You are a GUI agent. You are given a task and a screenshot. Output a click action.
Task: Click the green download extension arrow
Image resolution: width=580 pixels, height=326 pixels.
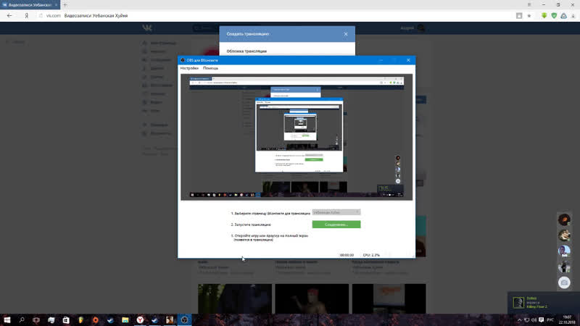tap(544, 15)
